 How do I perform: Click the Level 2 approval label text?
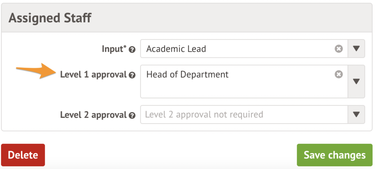click(x=93, y=115)
